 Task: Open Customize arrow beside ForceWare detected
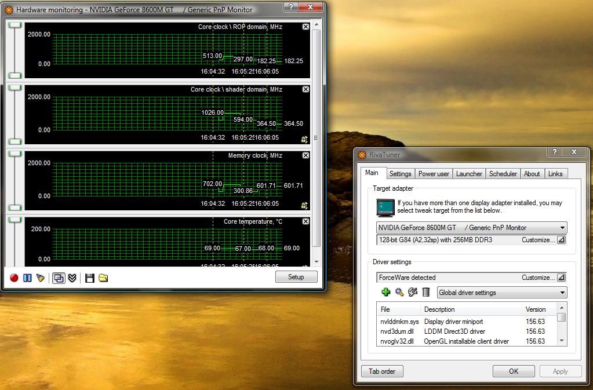pos(562,278)
